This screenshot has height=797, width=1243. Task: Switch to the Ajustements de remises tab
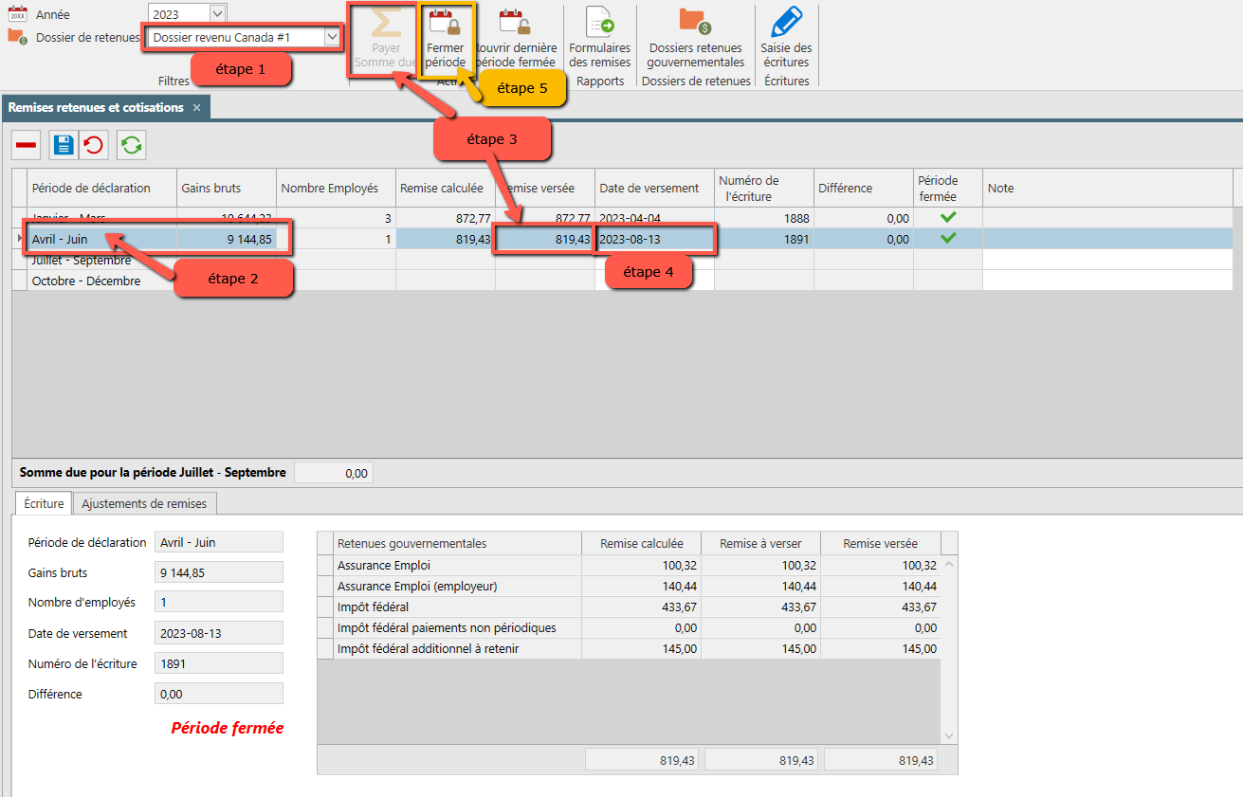pyautogui.click(x=146, y=503)
